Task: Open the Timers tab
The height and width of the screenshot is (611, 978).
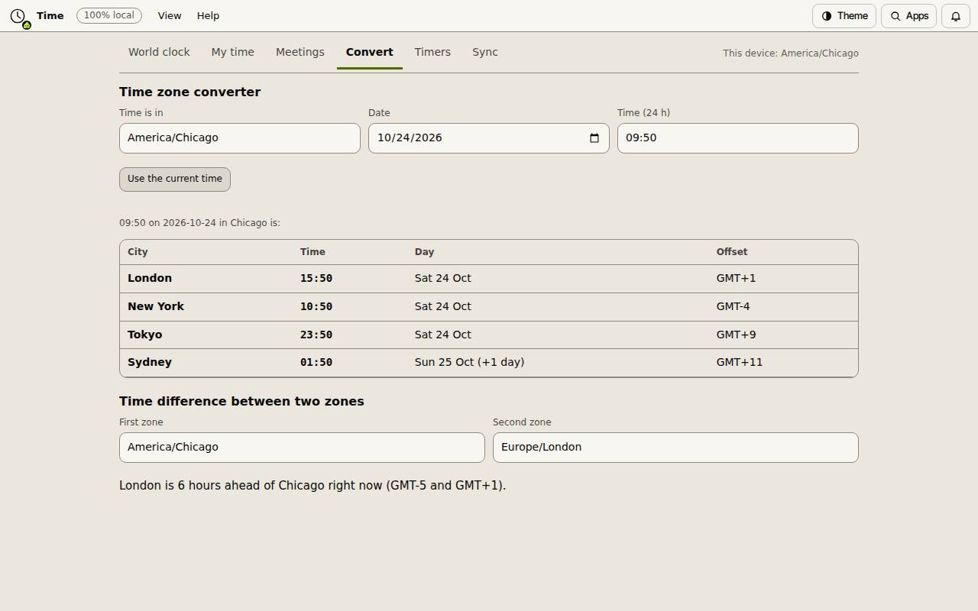Action: click(x=432, y=52)
